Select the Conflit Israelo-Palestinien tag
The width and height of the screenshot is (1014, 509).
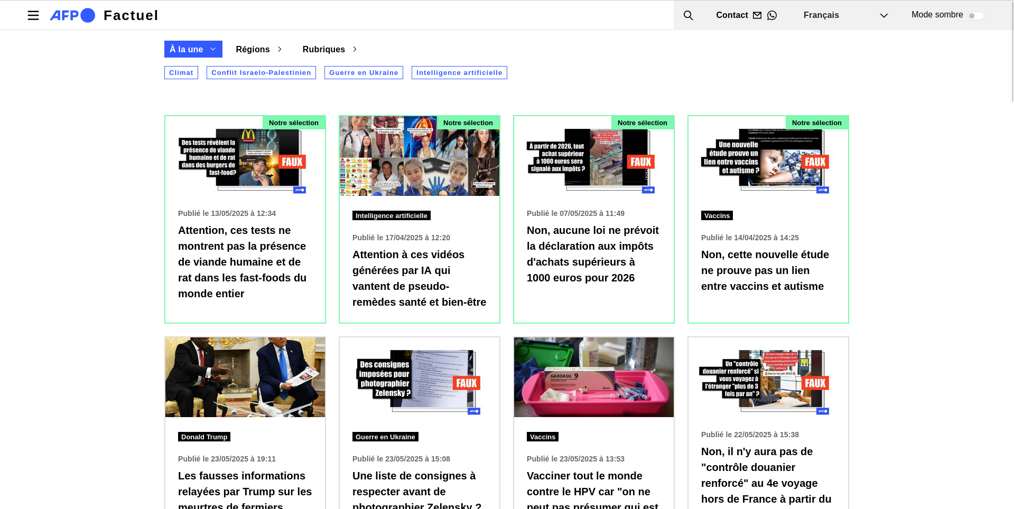[x=261, y=73]
